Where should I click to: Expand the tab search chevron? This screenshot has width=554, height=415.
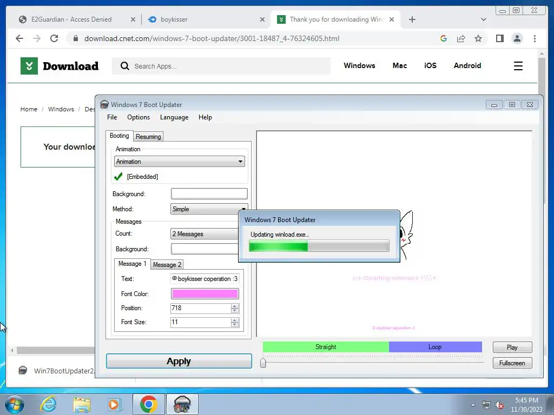pos(484,19)
